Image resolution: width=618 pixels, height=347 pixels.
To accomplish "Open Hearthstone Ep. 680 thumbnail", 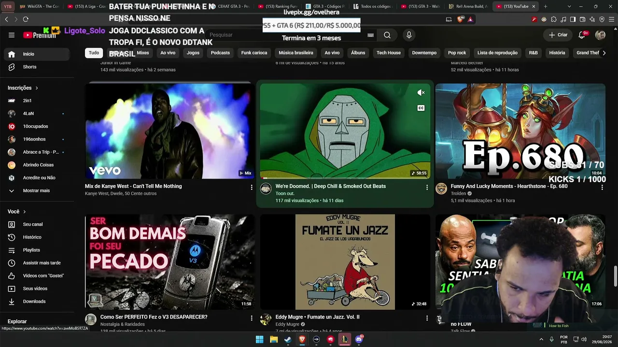I will (520, 131).
